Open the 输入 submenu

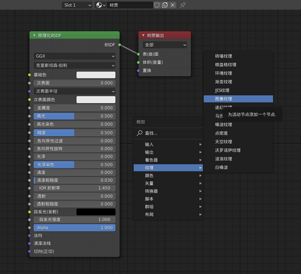pos(168,144)
